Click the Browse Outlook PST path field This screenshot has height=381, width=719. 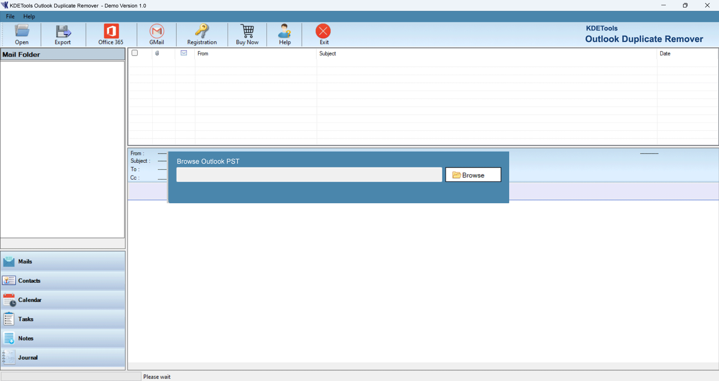coord(309,175)
